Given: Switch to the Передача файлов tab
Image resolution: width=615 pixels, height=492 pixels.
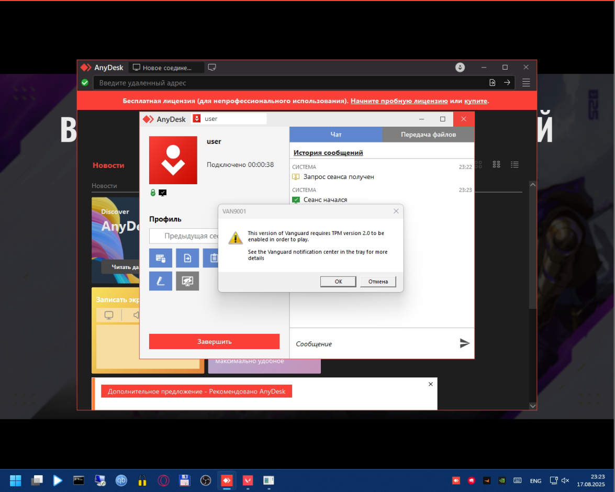Looking at the screenshot, I should (x=428, y=134).
